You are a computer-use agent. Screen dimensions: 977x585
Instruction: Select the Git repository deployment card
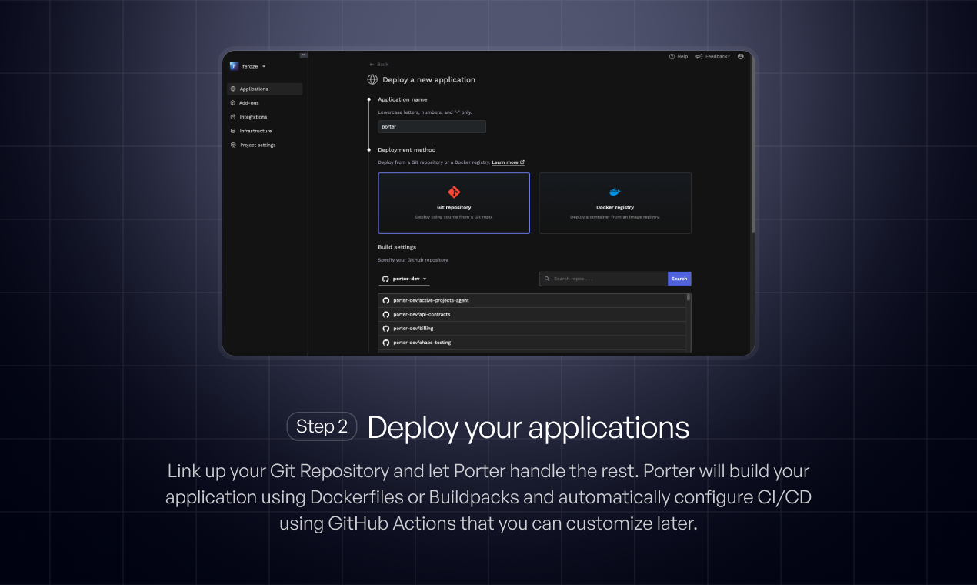pyautogui.click(x=454, y=203)
